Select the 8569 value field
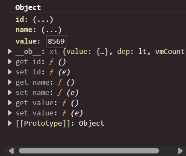This screenshot has height=156, width=186. [56, 41]
